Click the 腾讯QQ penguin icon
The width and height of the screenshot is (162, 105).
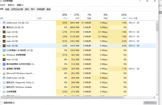[4, 27]
